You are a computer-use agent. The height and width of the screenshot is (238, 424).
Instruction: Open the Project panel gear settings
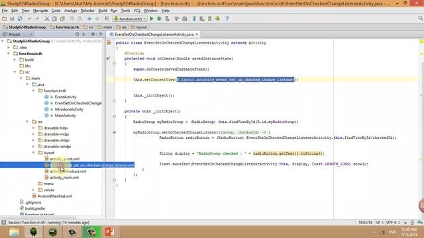[93, 34]
